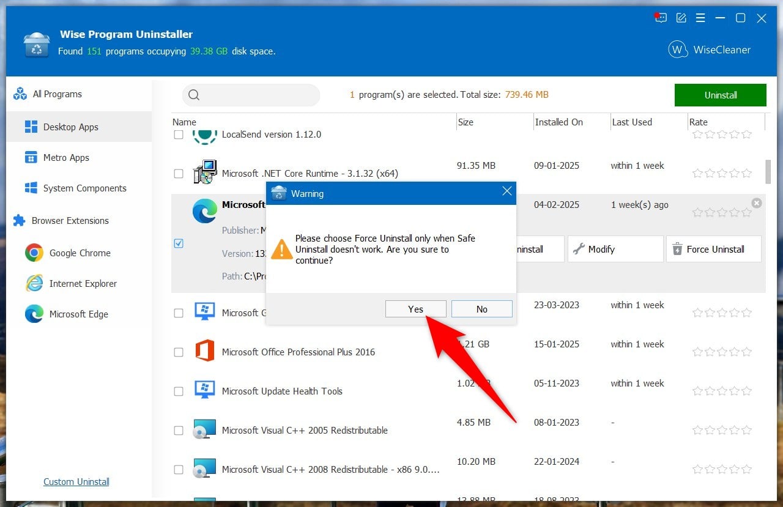Uncheck the selected Microsoft Edge checkbox
This screenshot has width=783, height=507.
(x=179, y=243)
